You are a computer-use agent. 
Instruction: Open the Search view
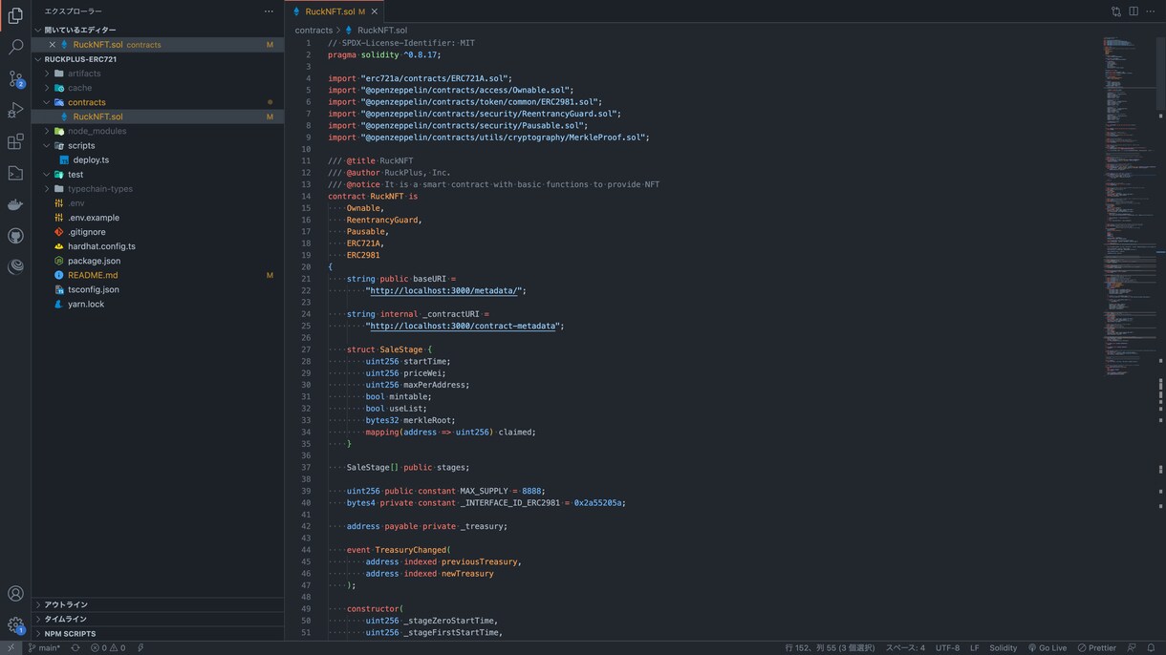pos(15,47)
